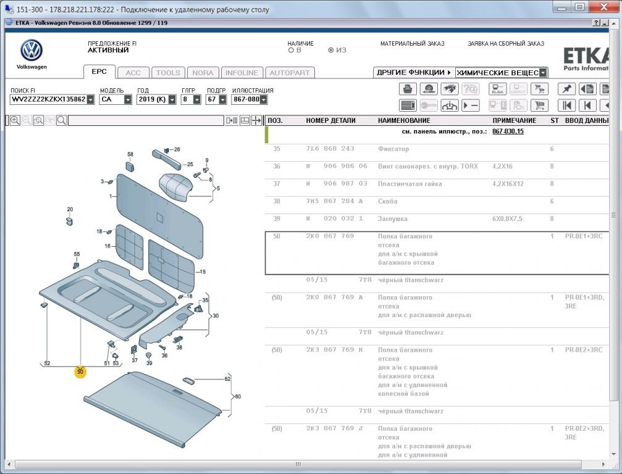This screenshot has width=622, height=474.
Task: Switch to the EPC tab
Action: coord(99,72)
